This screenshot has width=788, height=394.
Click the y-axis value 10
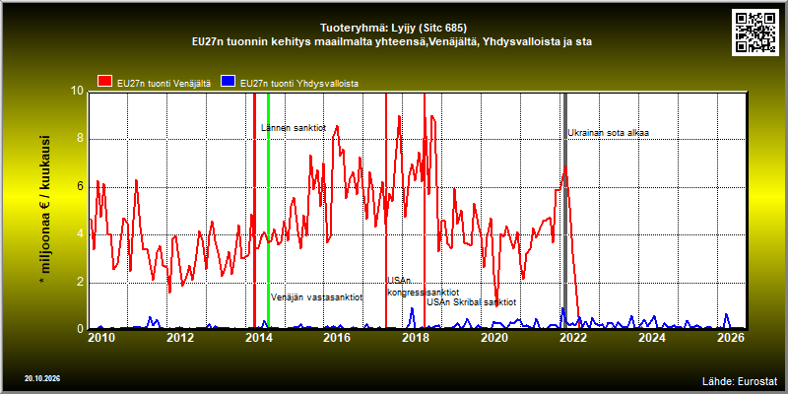tap(78, 92)
